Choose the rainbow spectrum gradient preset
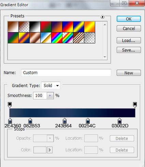The height and width of the screenshot is (167, 145). [57, 38]
